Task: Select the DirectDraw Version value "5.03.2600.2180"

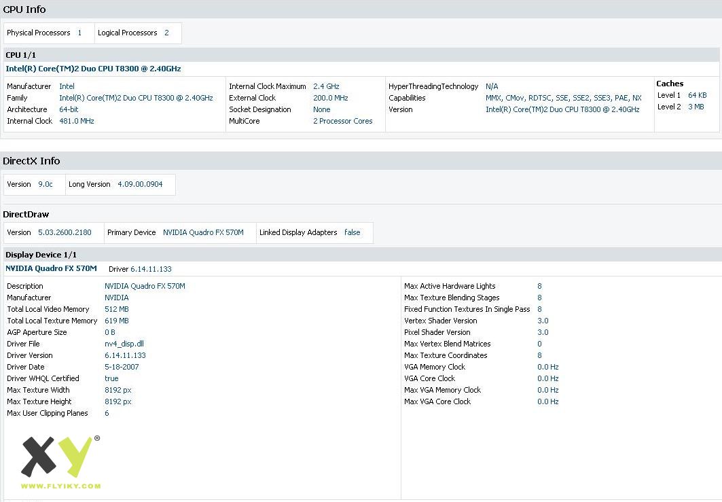Action: coord(65,232)
